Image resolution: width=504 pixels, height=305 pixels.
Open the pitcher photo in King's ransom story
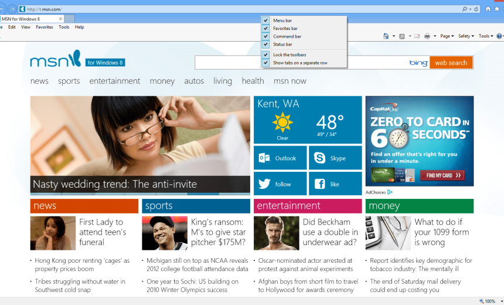click(165, 233)
